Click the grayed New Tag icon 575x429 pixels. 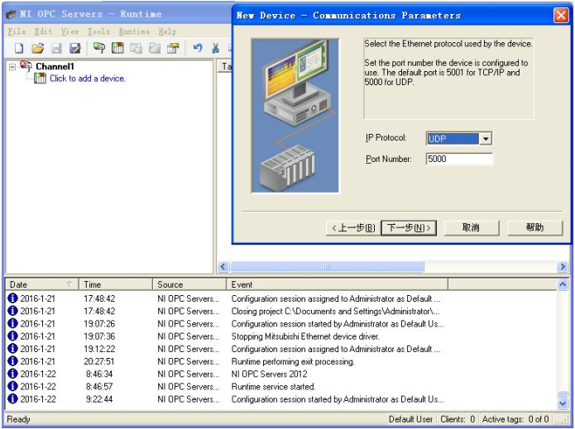(x=155, y=48)
